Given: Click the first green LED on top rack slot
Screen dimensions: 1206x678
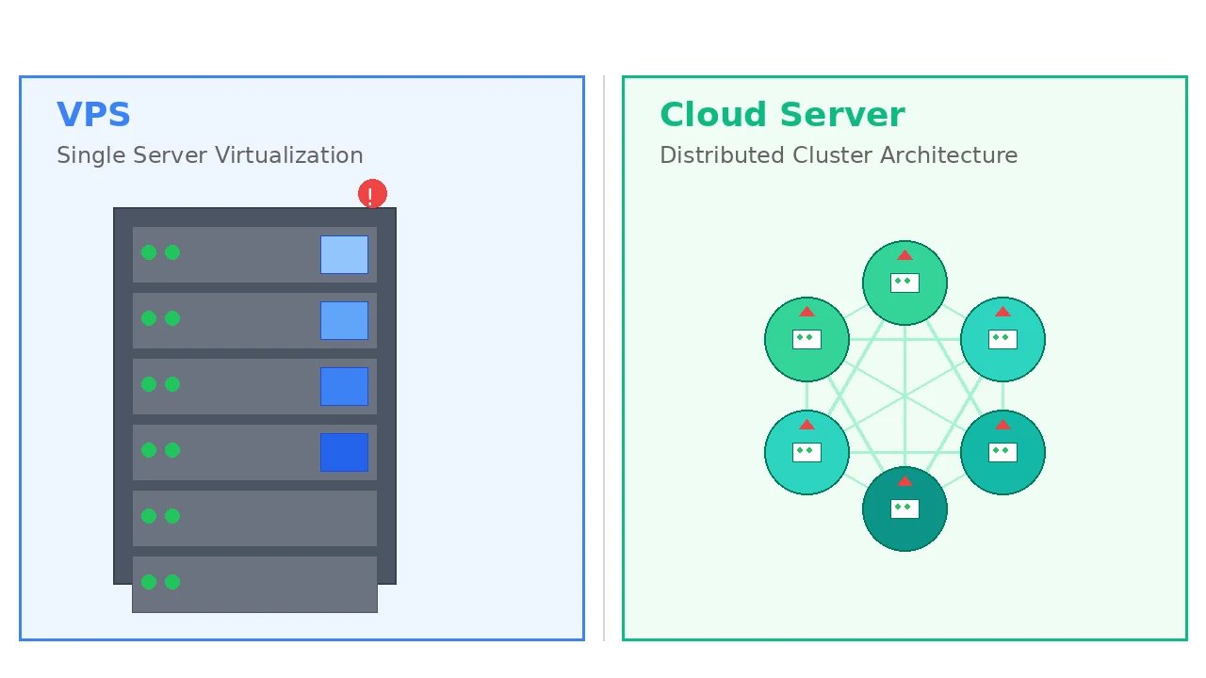Looking at the screenshot, I should (149, 252).
